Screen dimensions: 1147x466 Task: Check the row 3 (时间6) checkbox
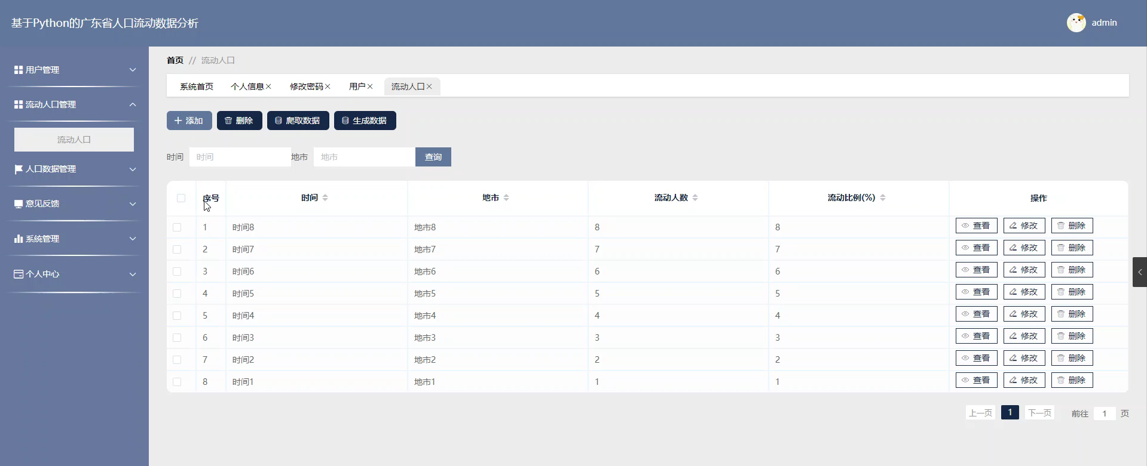[x=177, y=271]
